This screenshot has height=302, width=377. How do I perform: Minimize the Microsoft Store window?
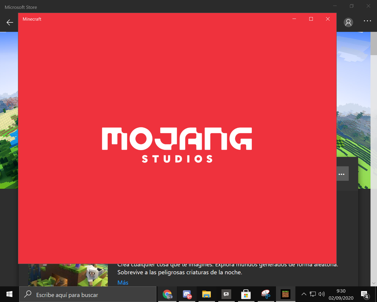pyautogui.click(x=335, y=6)
